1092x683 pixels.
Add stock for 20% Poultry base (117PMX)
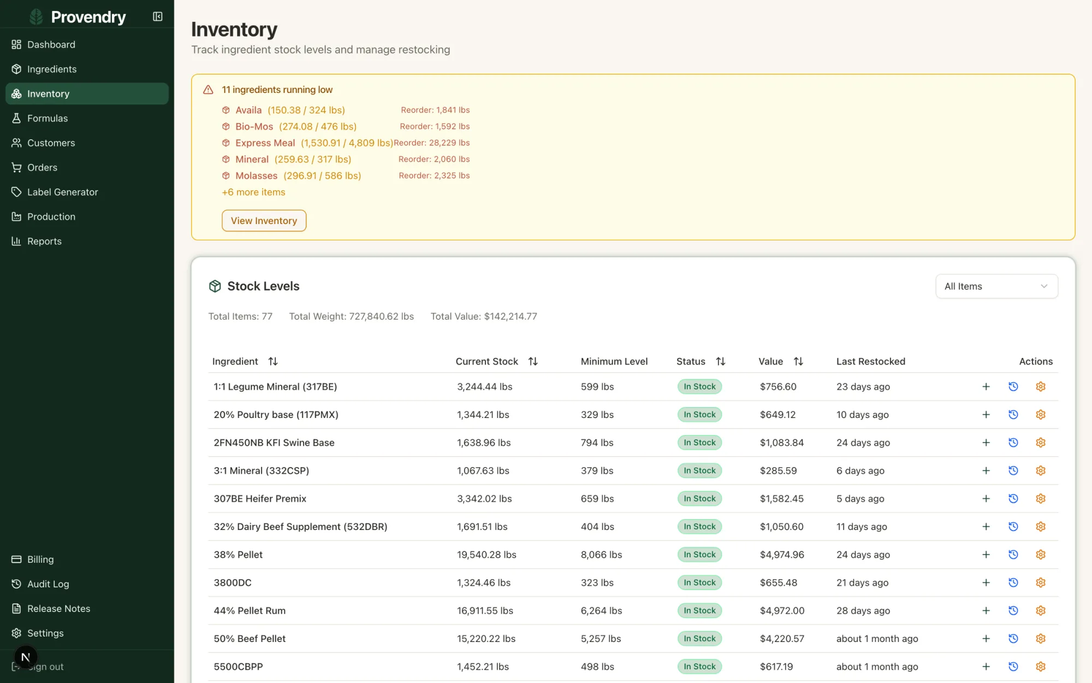click(x=986, y=415)
